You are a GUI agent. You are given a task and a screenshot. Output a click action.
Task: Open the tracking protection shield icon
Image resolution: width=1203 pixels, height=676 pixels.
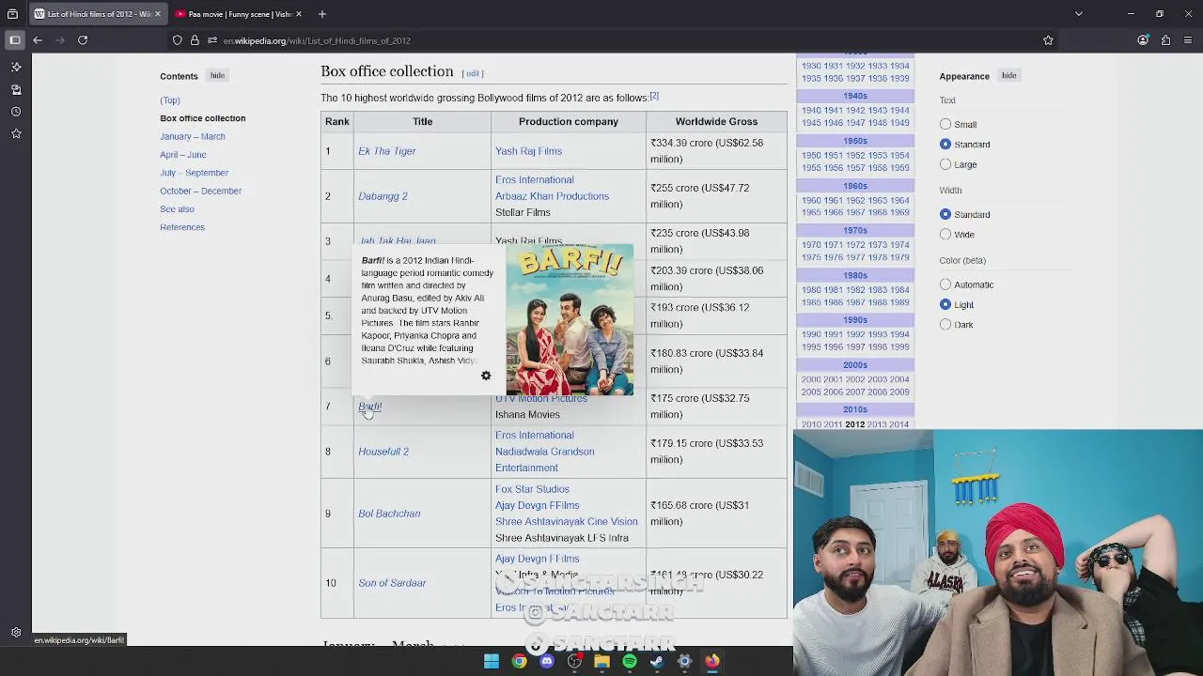click(177, 40)
